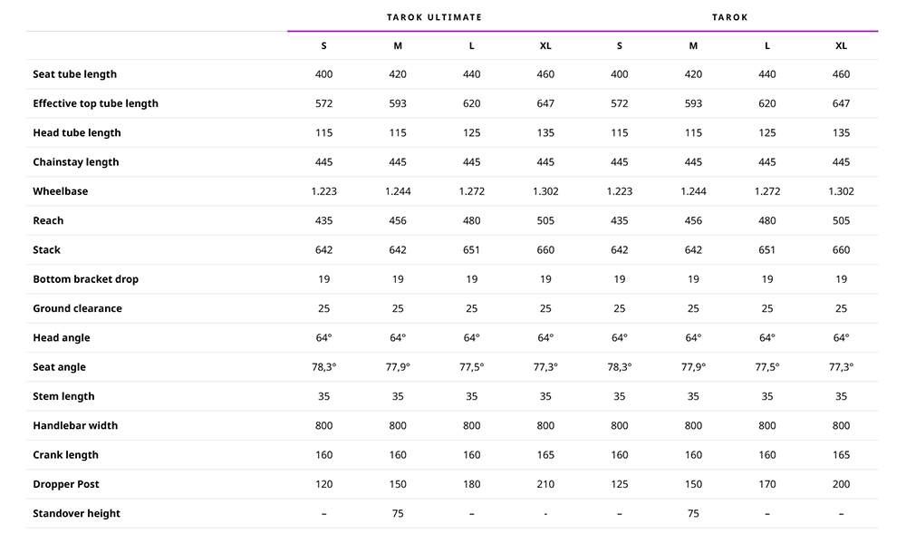Select the TAROK ULTIMATE column group header
This screenshot has width=906, height=544.
(x=434, y=17)
